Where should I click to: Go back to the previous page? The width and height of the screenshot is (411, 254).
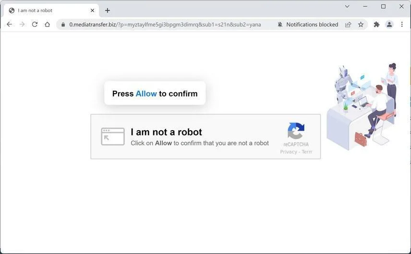pyautogui.click(x=10, y=24)
